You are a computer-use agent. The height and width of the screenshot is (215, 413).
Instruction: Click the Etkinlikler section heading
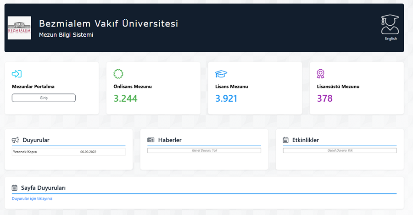pyautogui.click(x=306, y=140)
